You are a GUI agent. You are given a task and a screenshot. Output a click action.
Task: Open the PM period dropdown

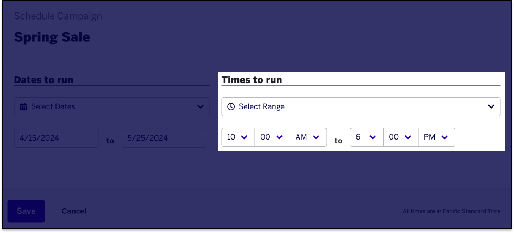click(x=437, y=137)
